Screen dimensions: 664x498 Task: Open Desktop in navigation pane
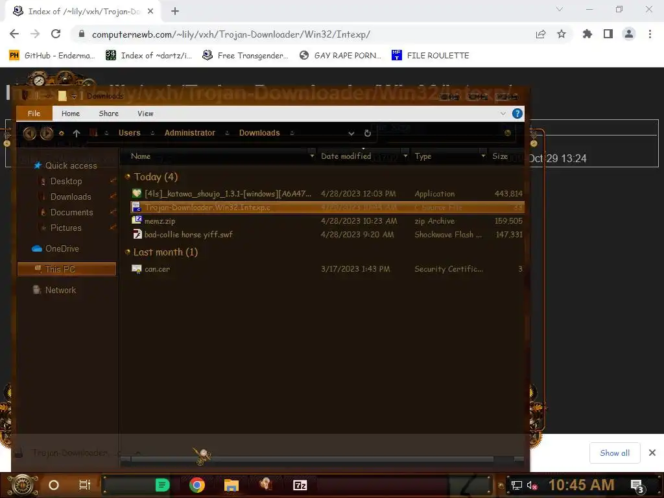(x=66, y=182)
